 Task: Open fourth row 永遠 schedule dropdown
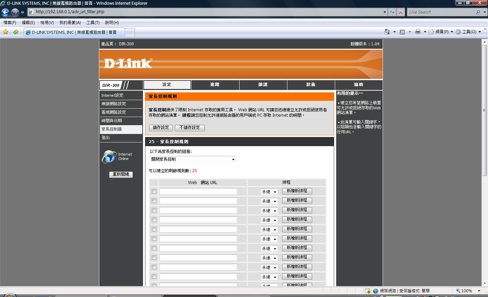269,220
